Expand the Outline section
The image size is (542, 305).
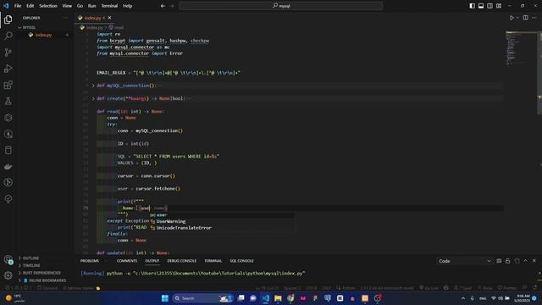tap(30, 258)
